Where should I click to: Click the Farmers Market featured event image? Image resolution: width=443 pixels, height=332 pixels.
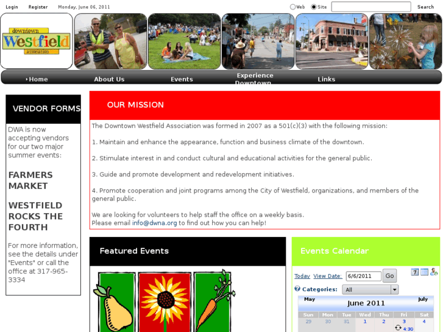tap(164, 301)
